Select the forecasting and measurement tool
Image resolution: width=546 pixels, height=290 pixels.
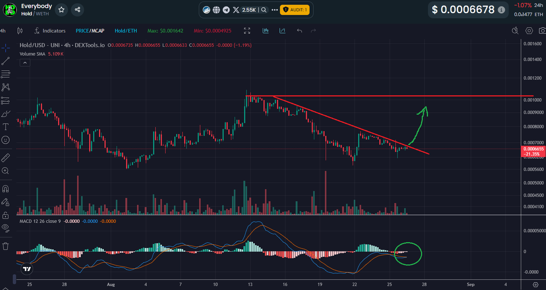click(x=5, y=100)
